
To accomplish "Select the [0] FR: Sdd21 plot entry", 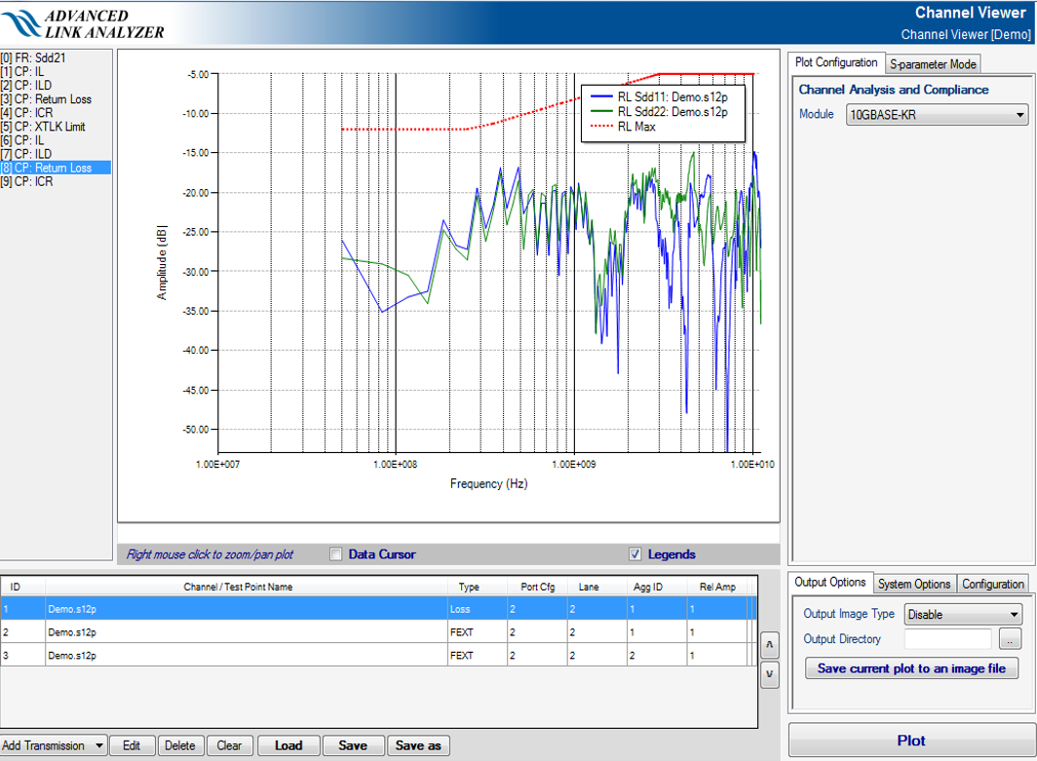I will tap(35, 58).
